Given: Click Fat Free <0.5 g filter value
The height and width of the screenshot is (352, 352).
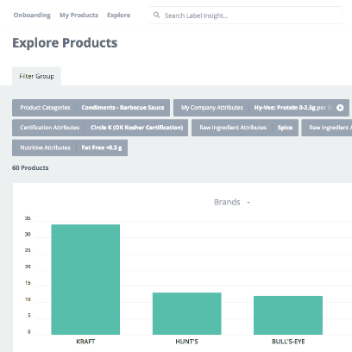Looking at the screenshot, I should click(102, 148).
